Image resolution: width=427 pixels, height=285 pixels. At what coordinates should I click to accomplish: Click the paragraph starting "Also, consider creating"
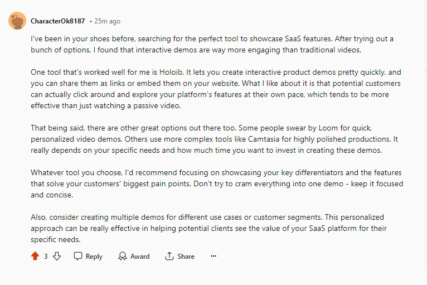tap(208, 228)
